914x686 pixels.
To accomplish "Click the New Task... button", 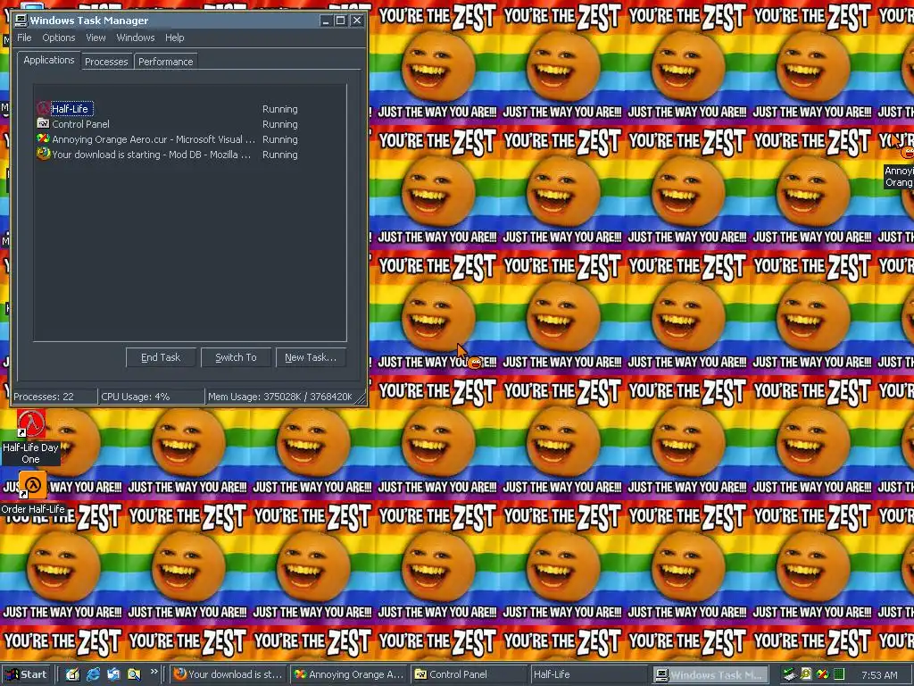I will point(311,357).
